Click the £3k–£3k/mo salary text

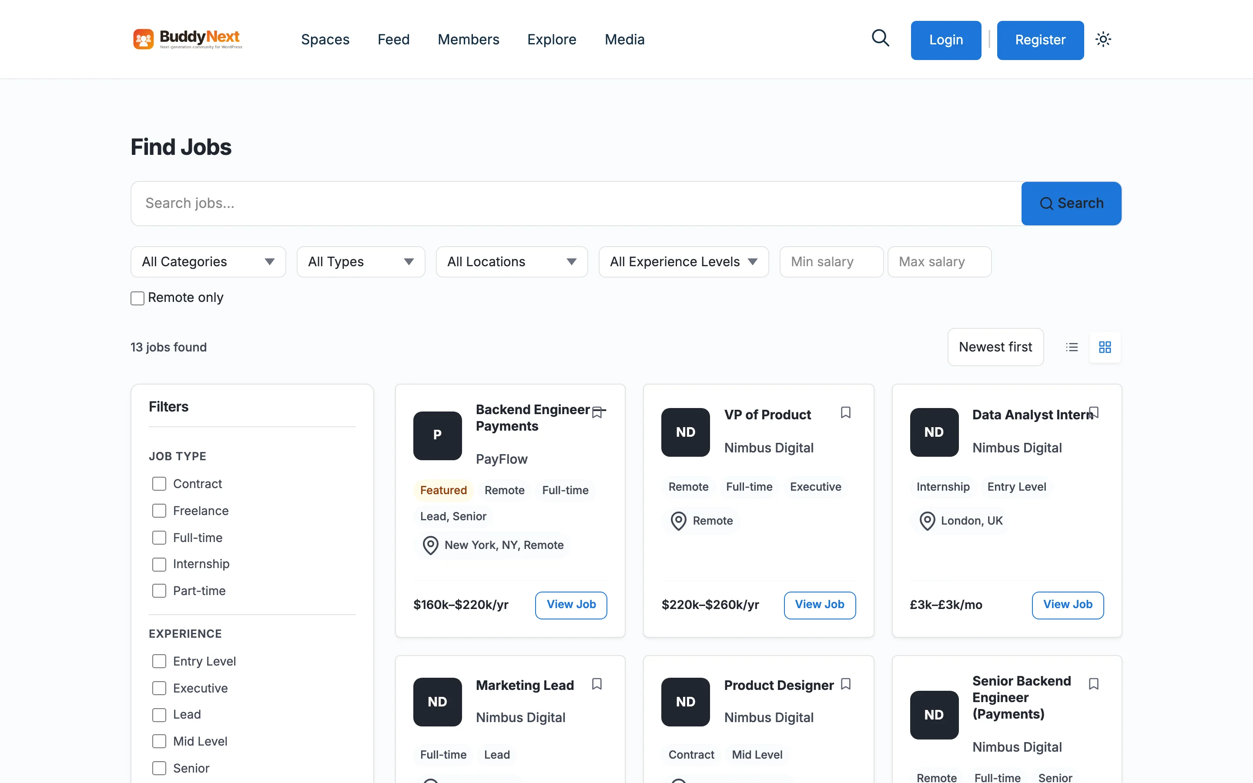pos(945,605)
